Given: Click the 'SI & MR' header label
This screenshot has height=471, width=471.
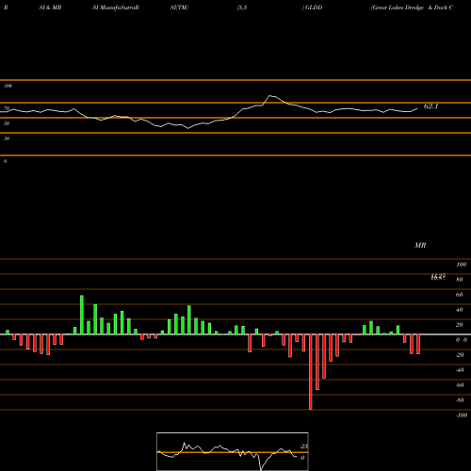Looking at the screenshot, I should 50,8.
